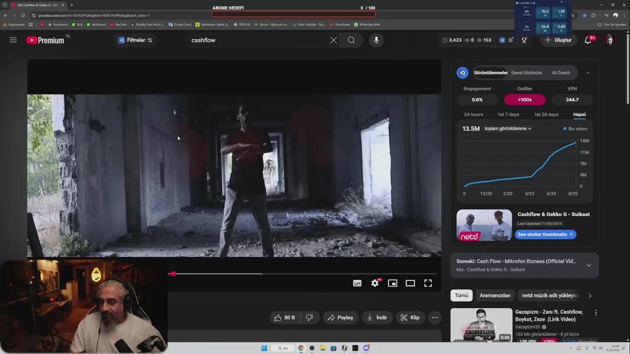
Task: Open notifications bell with 9+ badge
Action: coord(588,40)
